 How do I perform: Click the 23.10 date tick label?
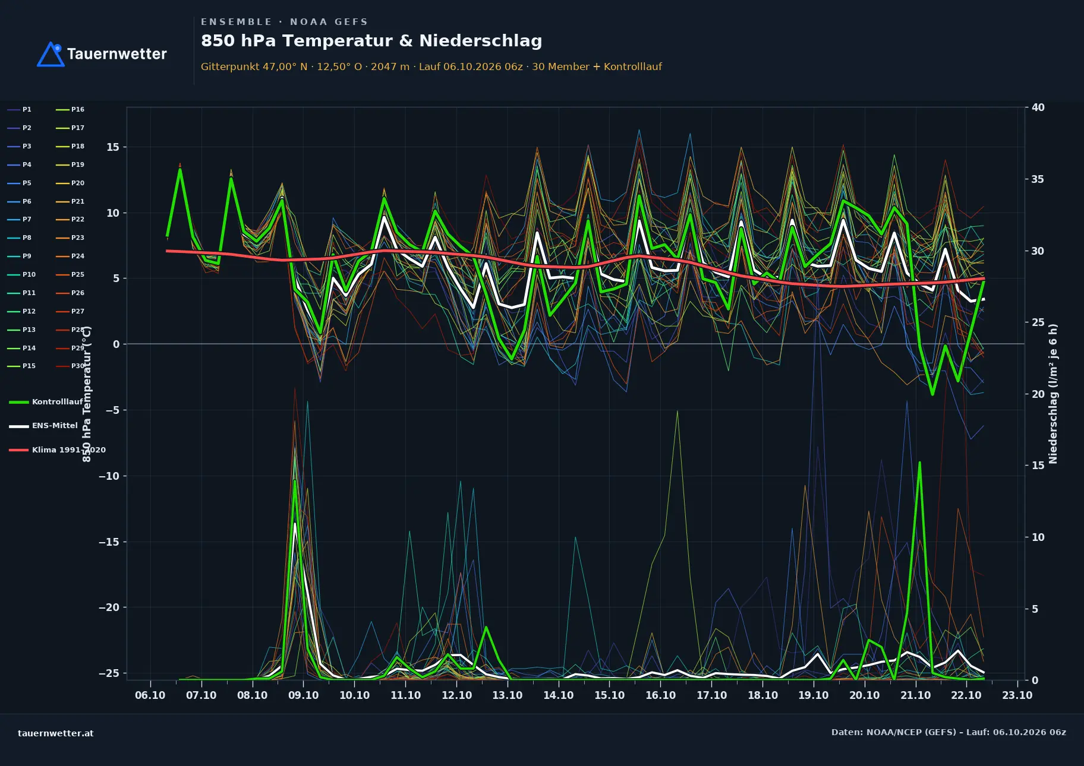click(x=1017, y=695)
